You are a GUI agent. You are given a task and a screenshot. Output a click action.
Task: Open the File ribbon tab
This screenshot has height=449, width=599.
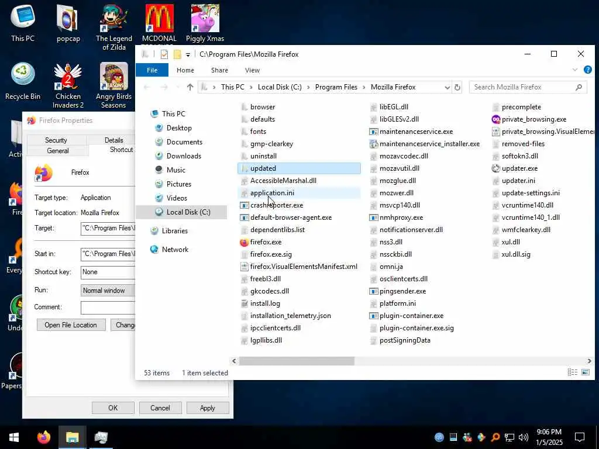[152, 70]
